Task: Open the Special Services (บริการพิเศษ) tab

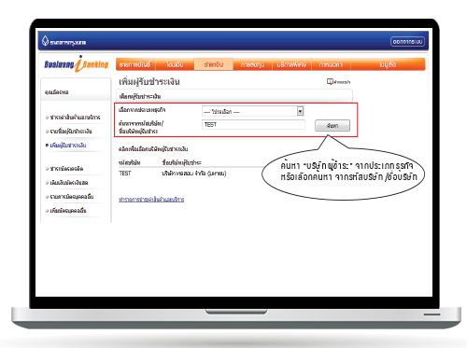Action: click(291, 64)
